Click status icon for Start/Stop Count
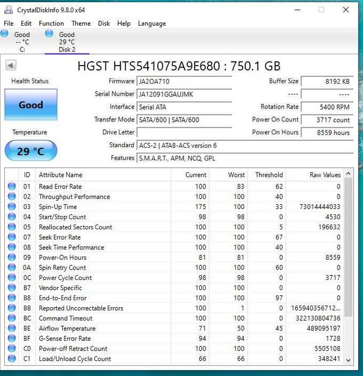This screenshot has height=376, width=363. [12, 216]
